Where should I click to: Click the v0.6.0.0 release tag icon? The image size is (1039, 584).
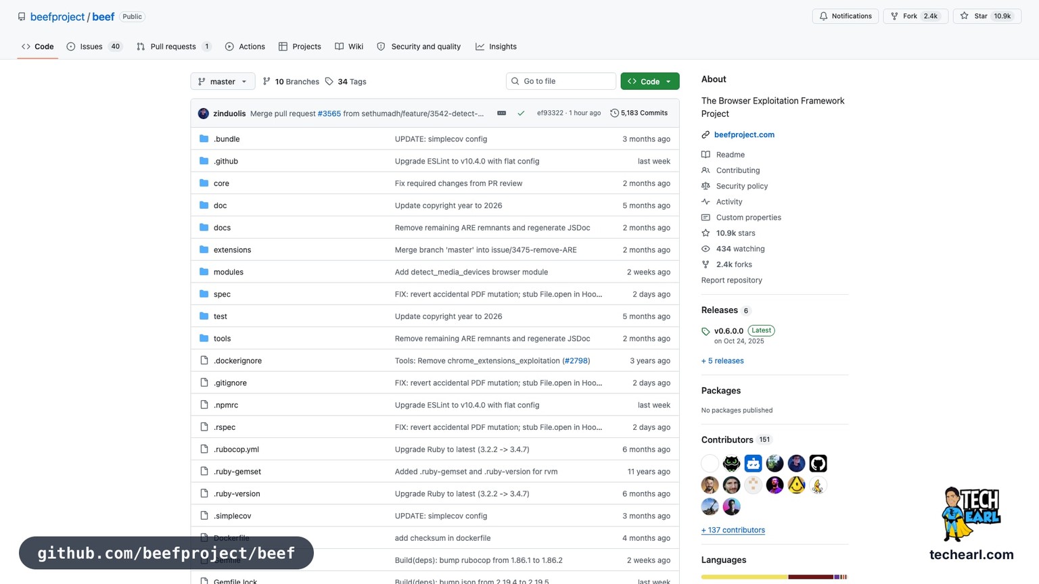[x=706, y=331]
